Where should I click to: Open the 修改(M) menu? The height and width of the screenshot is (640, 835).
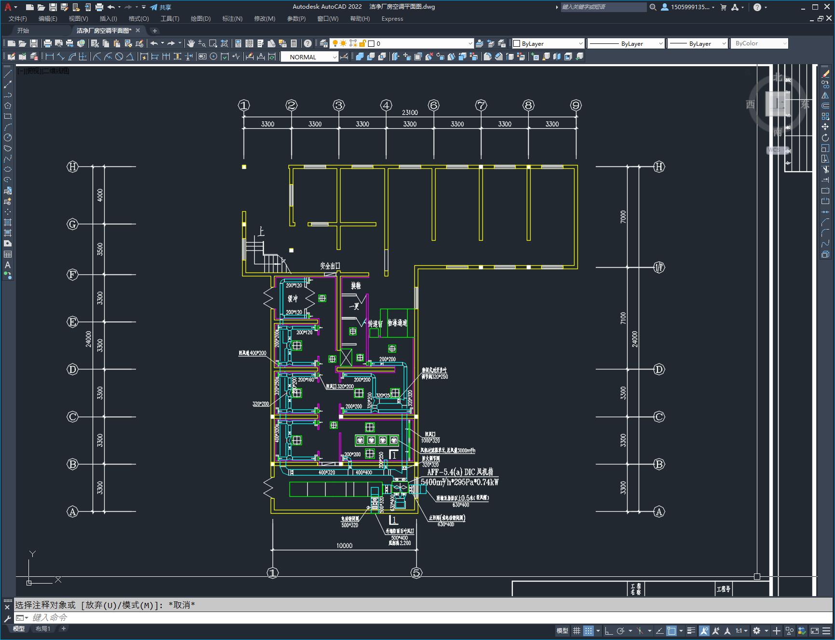point(264,19)
